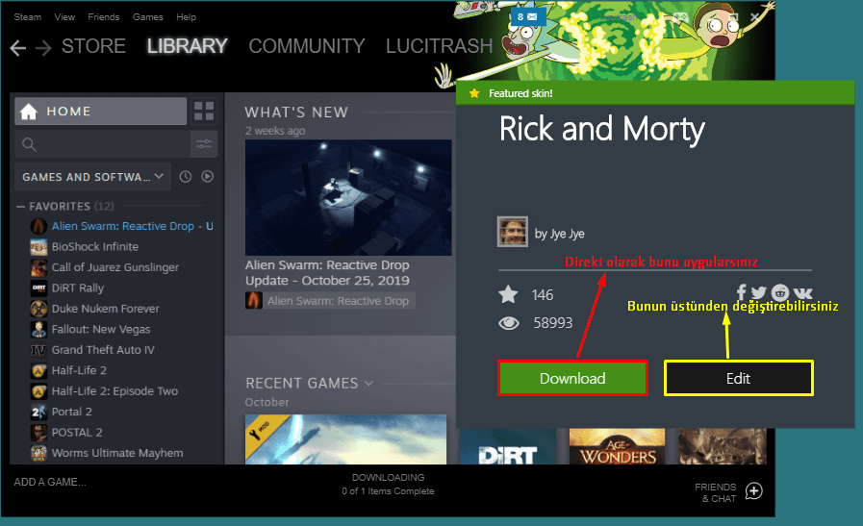863x526 pixels.
Task: Open the Friends menu
Action: (x=104, y=17)
